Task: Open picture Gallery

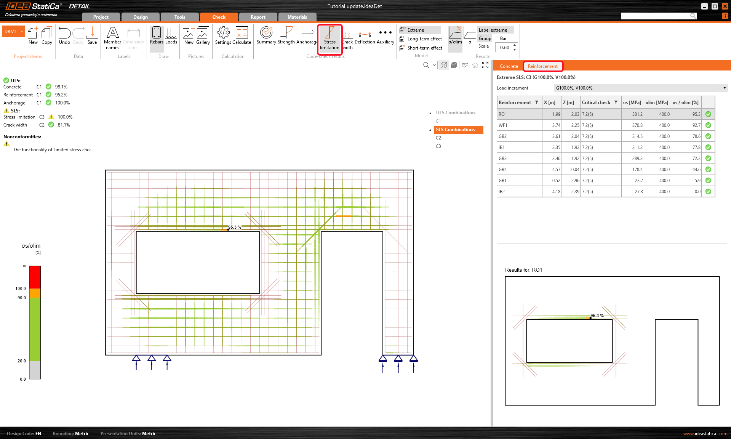Action: click(203, 35)
